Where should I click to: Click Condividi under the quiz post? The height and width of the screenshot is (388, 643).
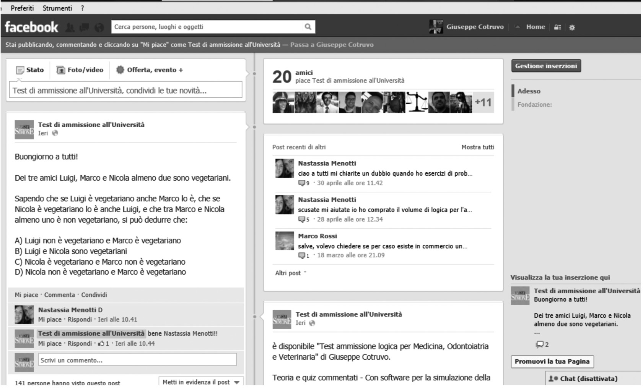tap(94, 295)
